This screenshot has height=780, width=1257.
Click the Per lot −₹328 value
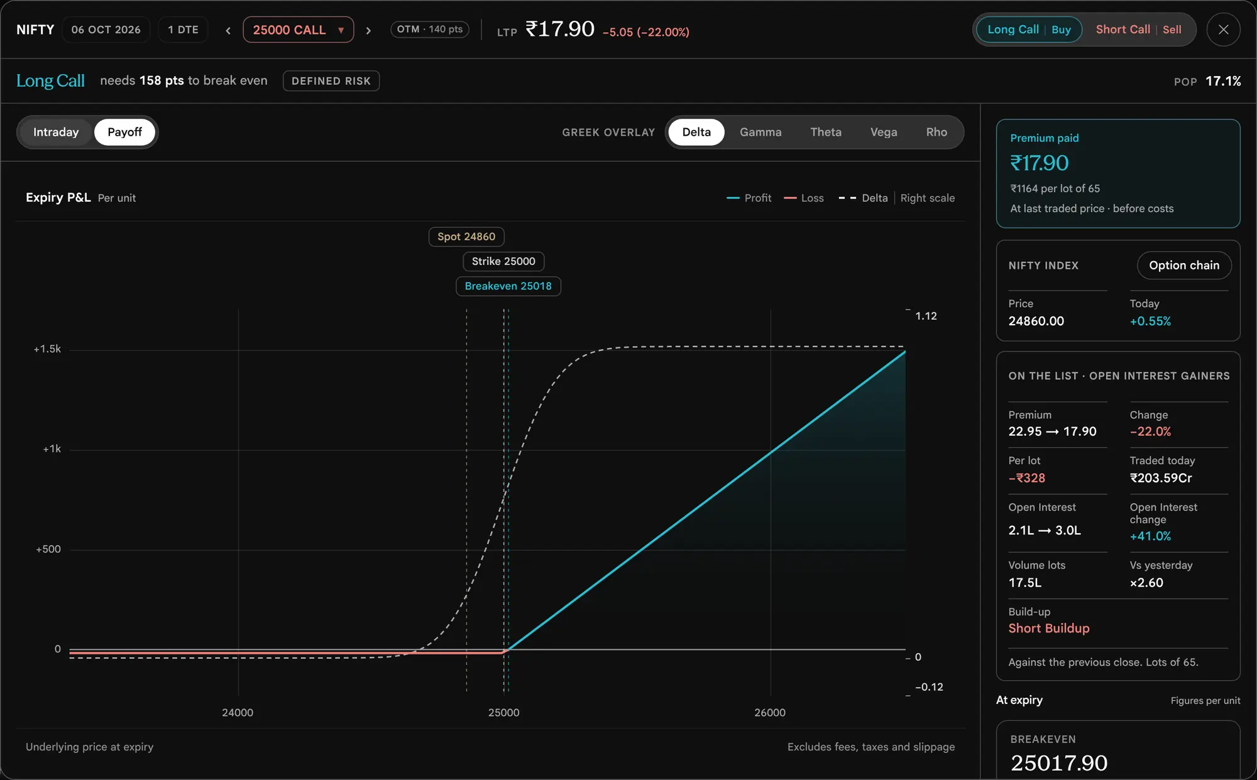[1027, 478]
